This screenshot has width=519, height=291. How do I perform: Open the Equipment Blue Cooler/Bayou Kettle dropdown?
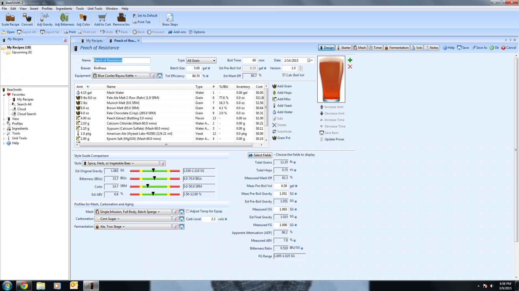[x=120, y=76]
